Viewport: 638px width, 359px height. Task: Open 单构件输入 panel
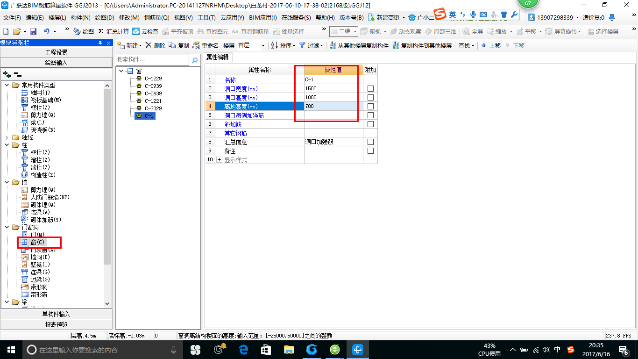coord(56,314)
